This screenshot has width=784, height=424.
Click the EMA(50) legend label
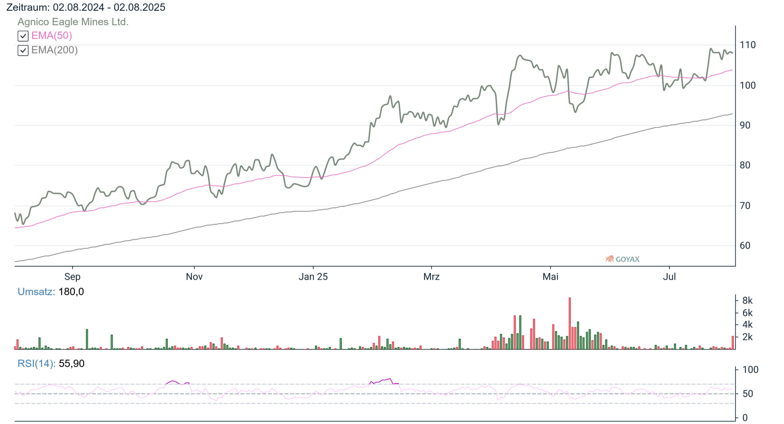point(52,36)
